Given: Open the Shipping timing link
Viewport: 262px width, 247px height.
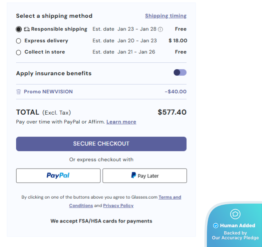Looking at the screenshot, I should tap(165, 16).
